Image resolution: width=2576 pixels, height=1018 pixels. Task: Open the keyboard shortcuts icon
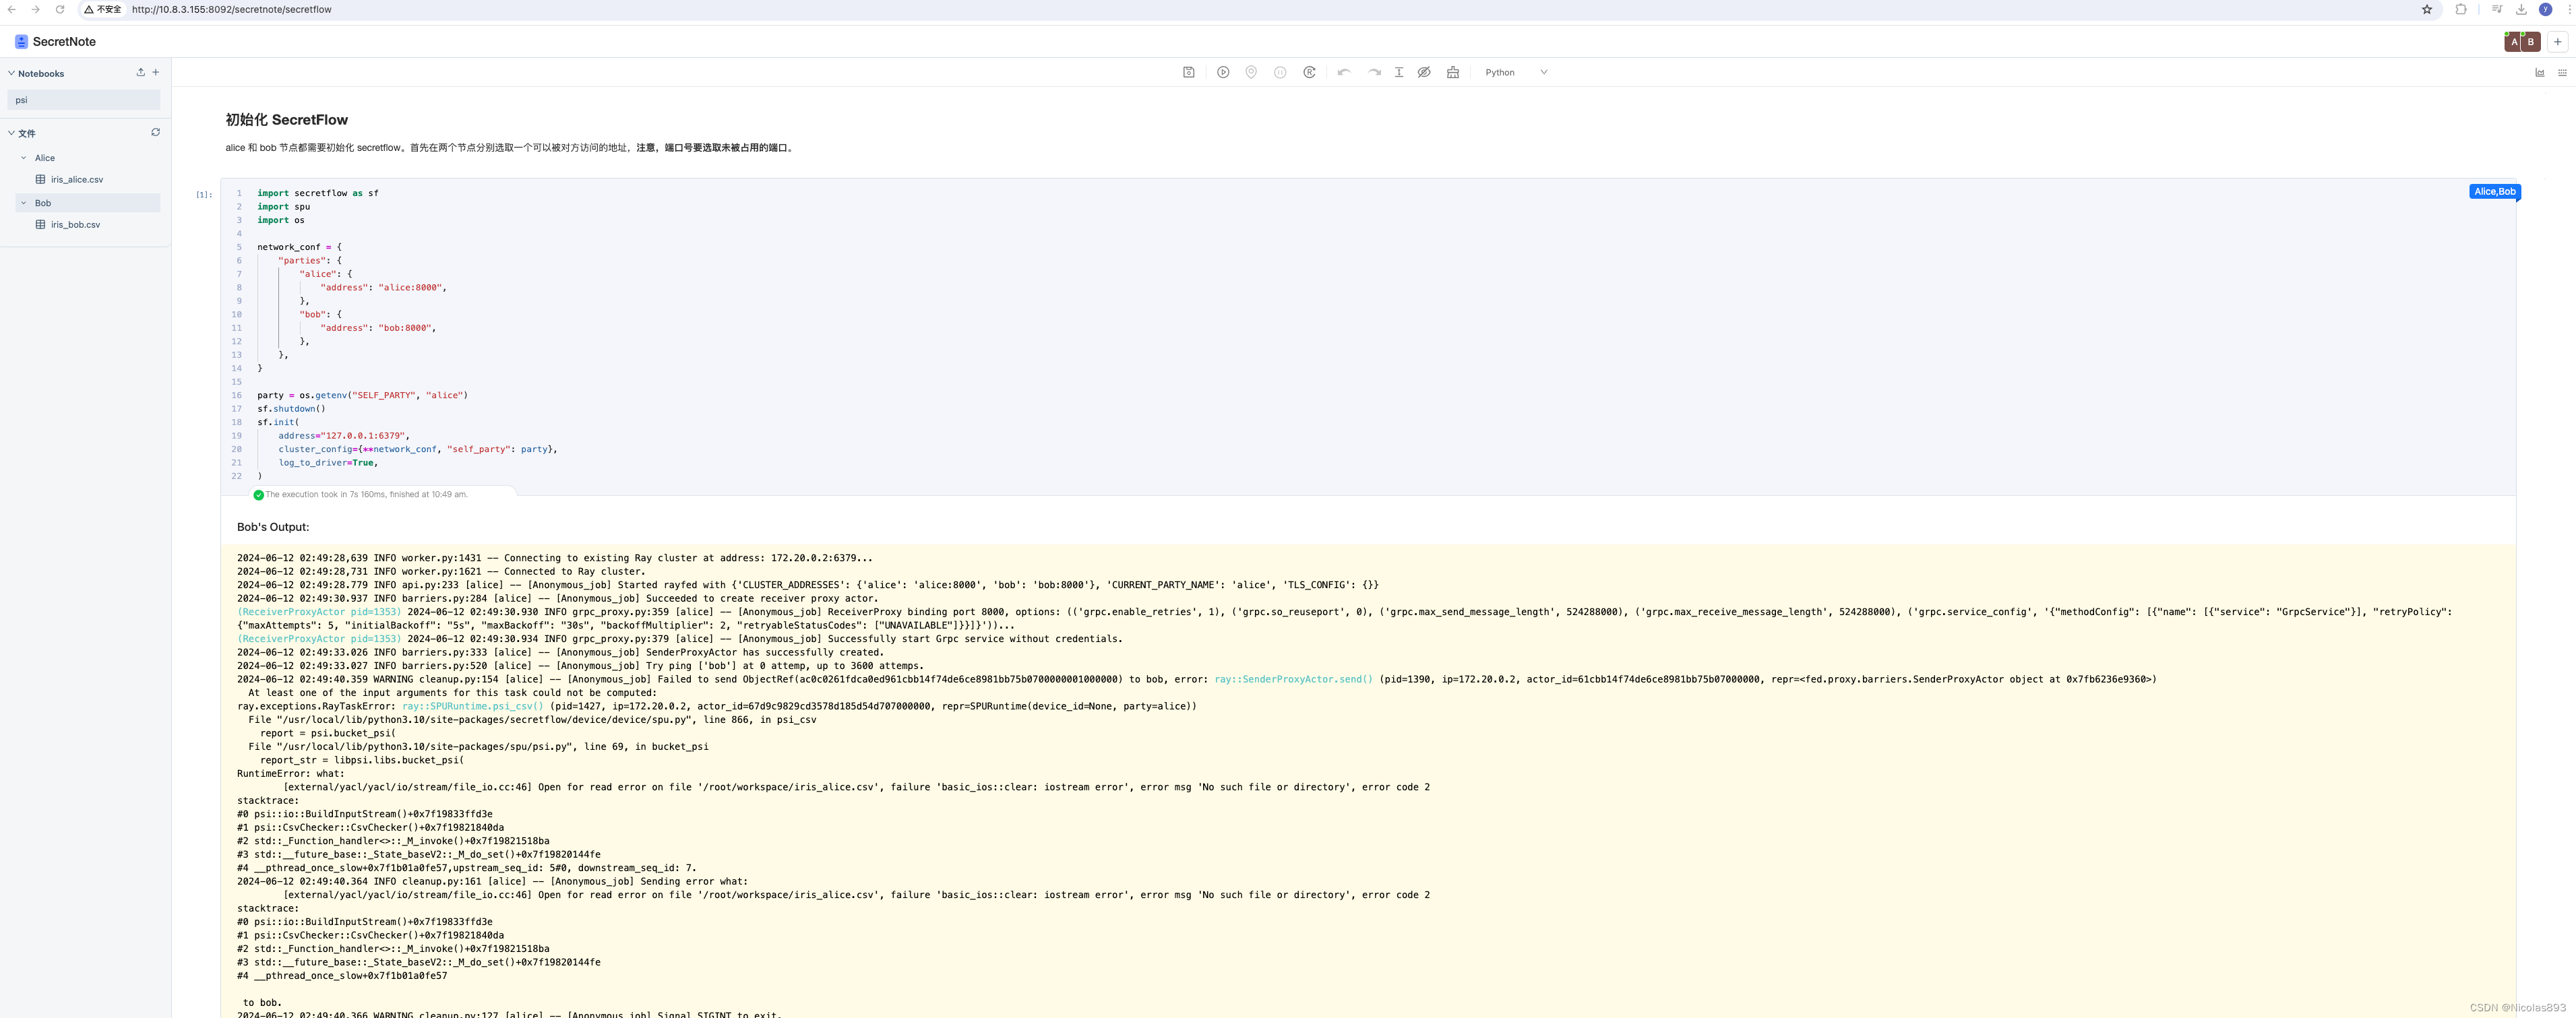2562,72
